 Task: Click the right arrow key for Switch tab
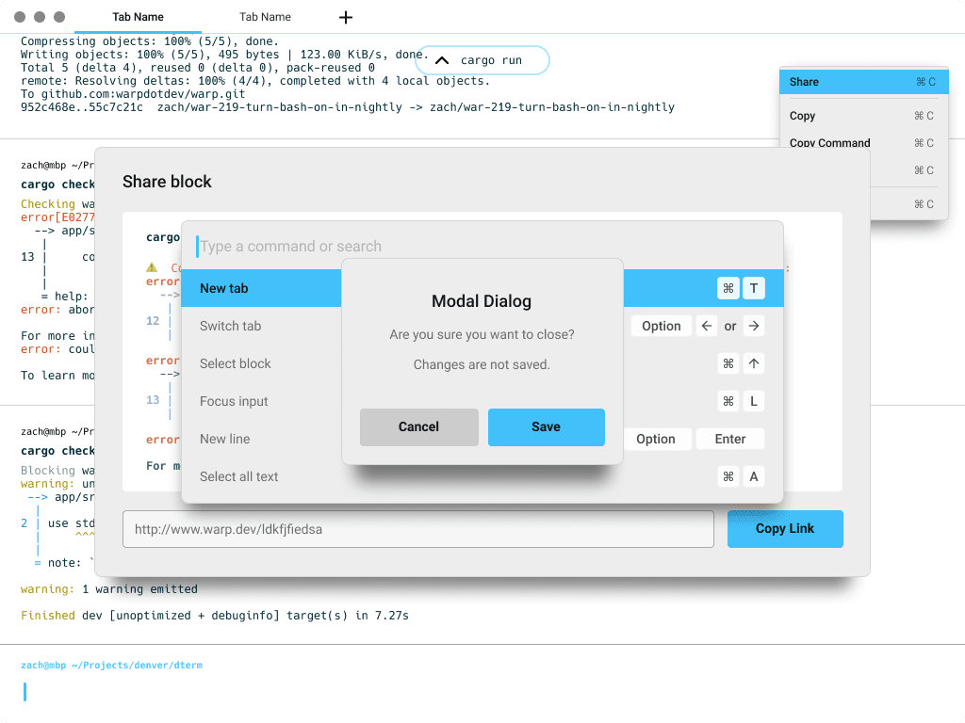[x=753, y=326]
